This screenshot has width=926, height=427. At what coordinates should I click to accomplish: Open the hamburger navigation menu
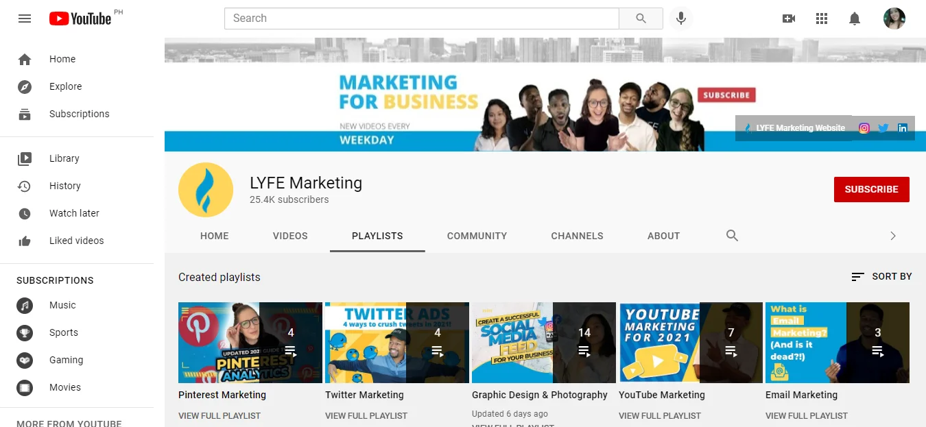[25, 19]
